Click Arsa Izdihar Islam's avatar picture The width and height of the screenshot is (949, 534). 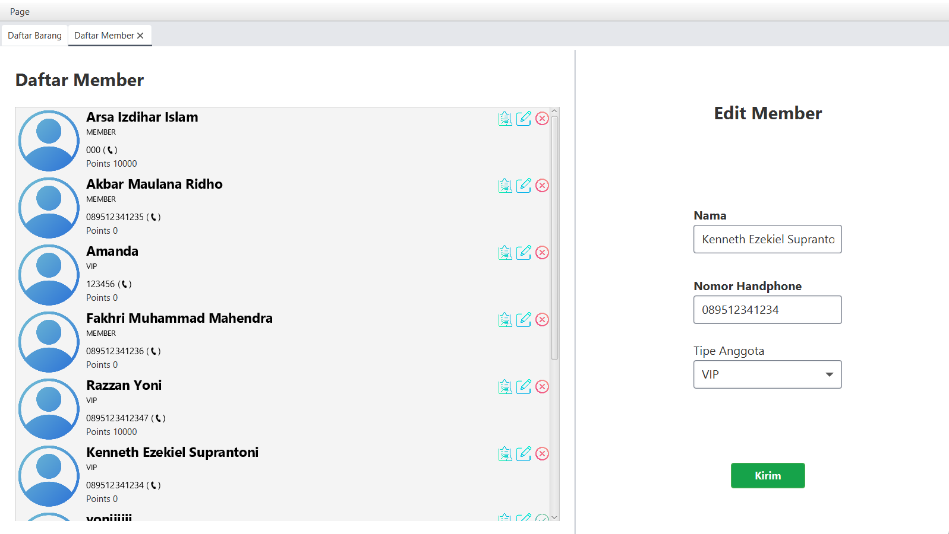click(49, 141)
